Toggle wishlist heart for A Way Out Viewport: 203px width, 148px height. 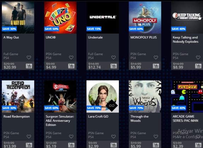pos(29,57)
